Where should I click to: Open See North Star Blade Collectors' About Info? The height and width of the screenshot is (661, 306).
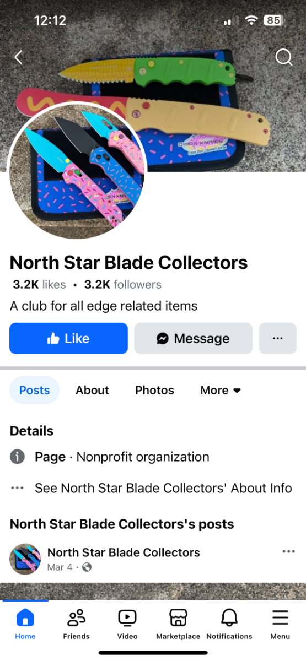163,488
